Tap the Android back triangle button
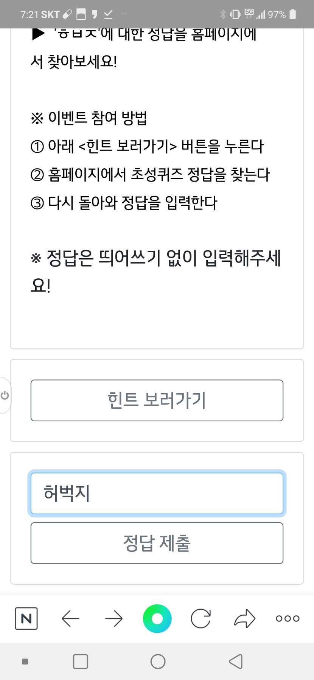The width and height of the screenshot is (314, 680). pyautogui.click(x=236, y=661)
